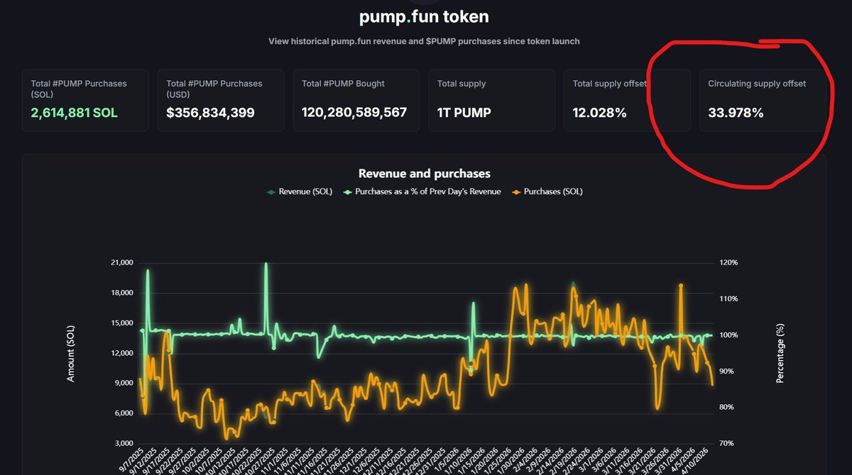Click the Total #PUMP Bought card label
This screenshot has height=475, width=852.
click(x=343, y=84)
